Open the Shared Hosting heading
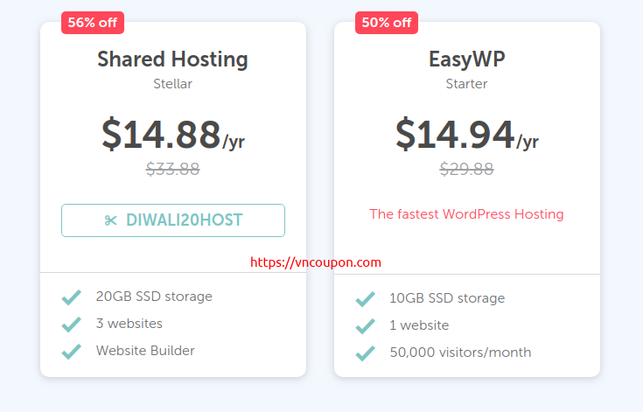Screen dimensions: 643x412 pyautogui.click(x=172, y=59)
